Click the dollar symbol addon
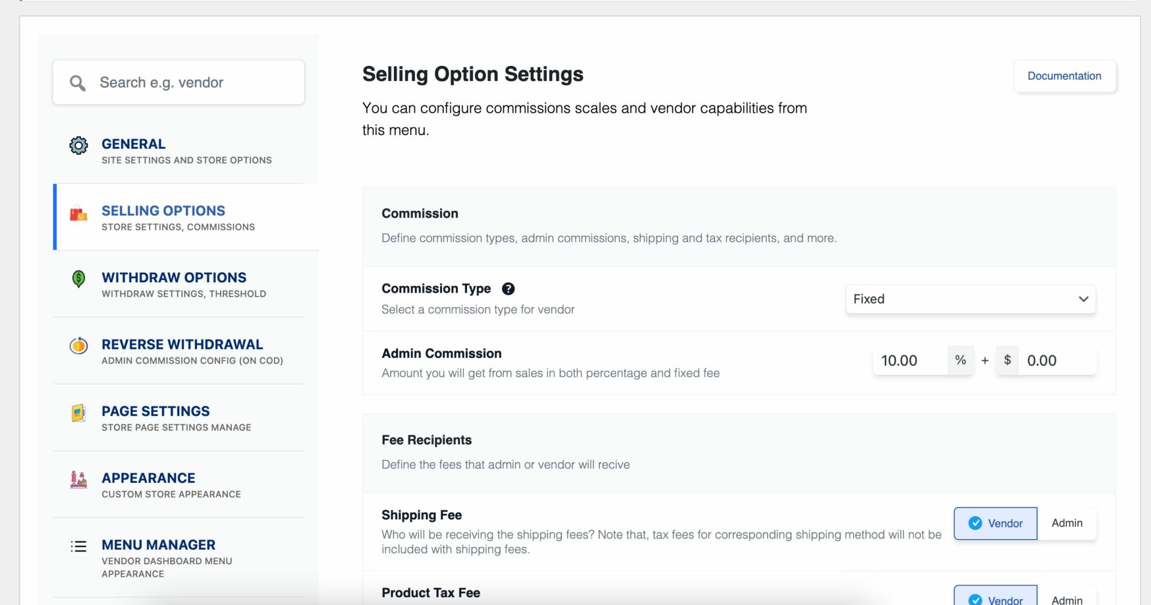The image size is (1151, 605). click(1008, 360)
